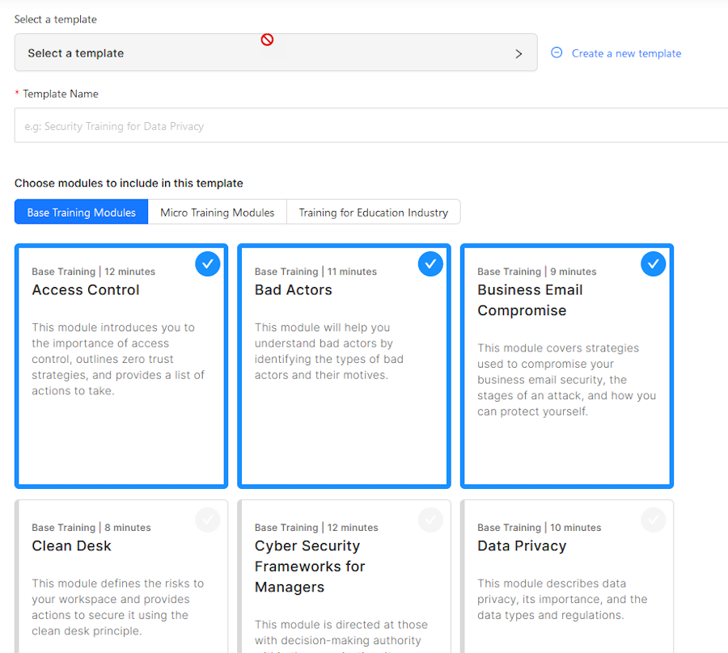728x653 pixels.
Task: Click the Business Email Compromise card title
Action: pyautogui.click(x=530, y=300)
